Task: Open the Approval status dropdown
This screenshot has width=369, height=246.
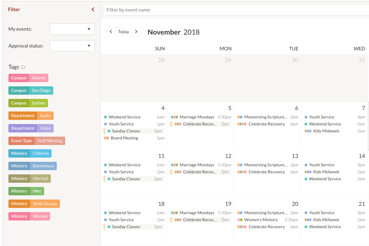Action: point(72,46)
